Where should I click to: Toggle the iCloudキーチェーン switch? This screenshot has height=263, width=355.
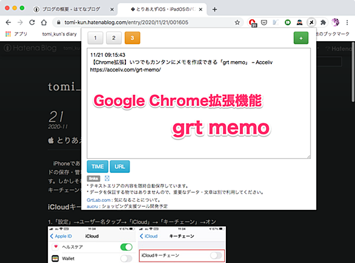[x=216, y=255]
